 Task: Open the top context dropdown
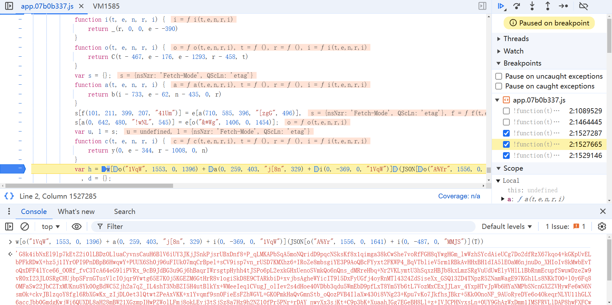(51, 226)
